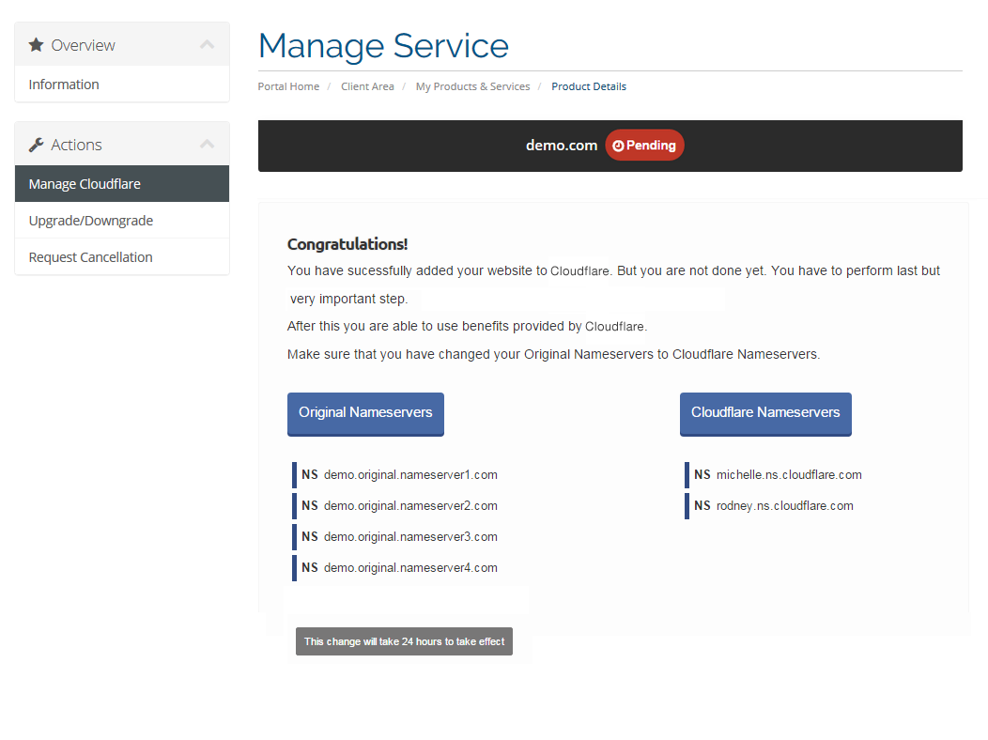Viewport: 988px width, 740px height.
Task: Click the clock icon in Pending badge
Action: tap(618, 146)
